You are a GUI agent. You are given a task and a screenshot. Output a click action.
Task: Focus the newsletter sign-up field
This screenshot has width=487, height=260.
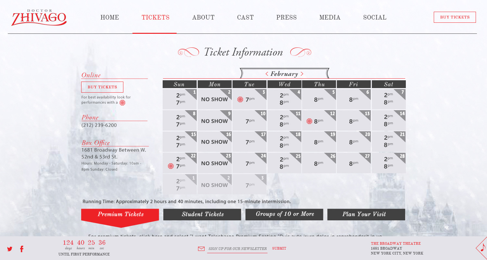pyautogui.click(x=238, y=249)
